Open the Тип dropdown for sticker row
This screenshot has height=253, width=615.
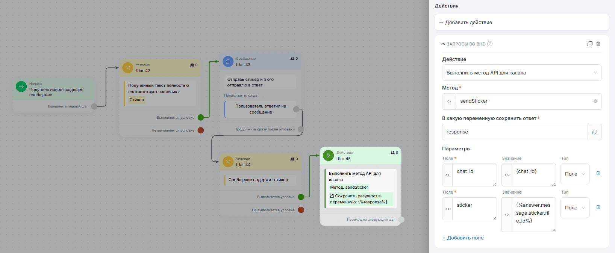[575, 208]
